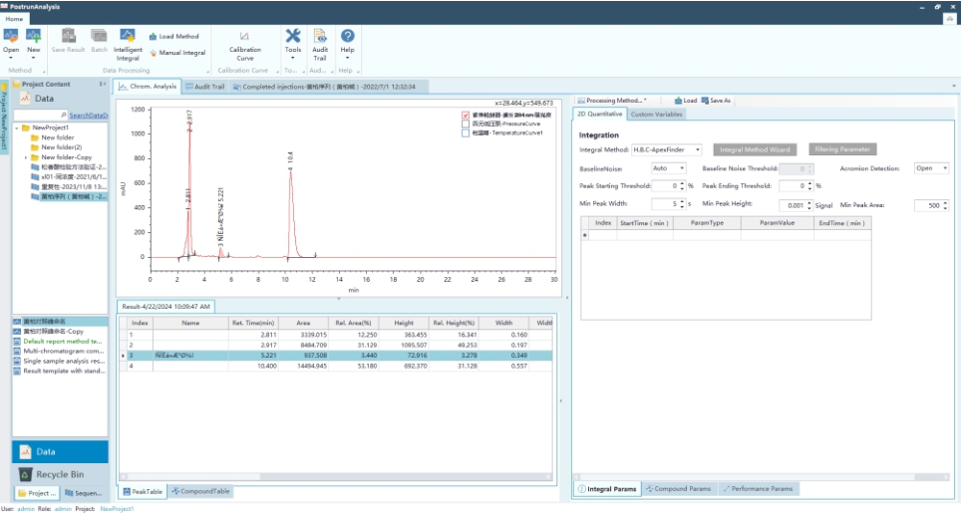The width and height of the screenshot is (962, 513).
Task: Switch to the CompoundTable tab
Action: (x=200, y=491)
